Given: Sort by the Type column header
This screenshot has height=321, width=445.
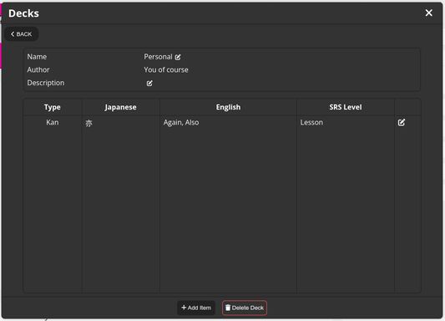Looking at the screenshot, I should [53, 107].
